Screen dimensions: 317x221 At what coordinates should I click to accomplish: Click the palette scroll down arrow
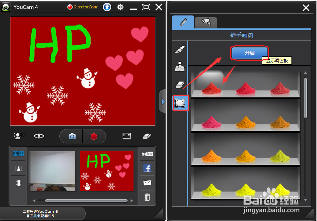[x=305, y=200]
